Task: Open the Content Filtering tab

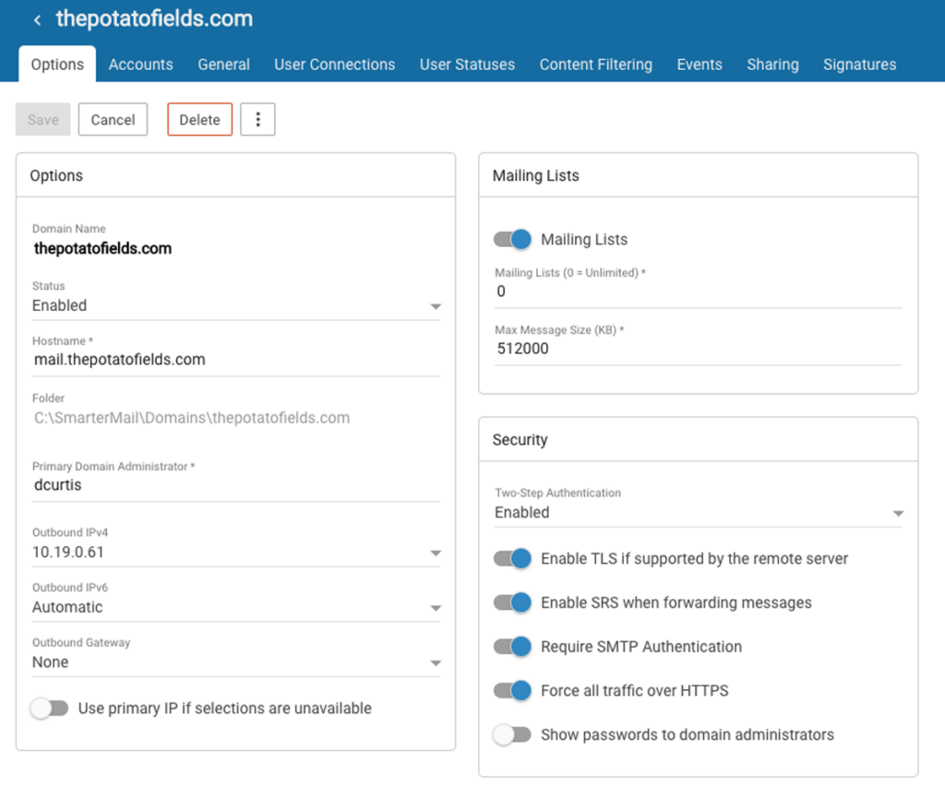Action: tap(595, 65)
